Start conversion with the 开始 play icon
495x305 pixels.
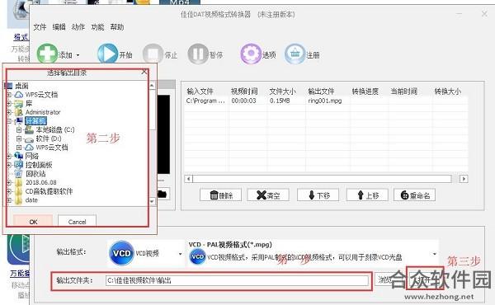click(x=107, y=54)
